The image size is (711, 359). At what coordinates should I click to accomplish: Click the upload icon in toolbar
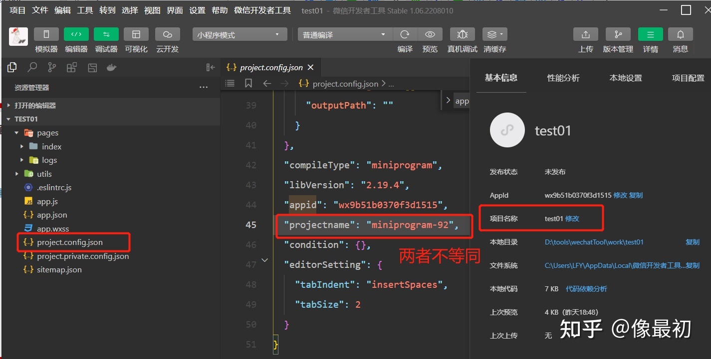pyautogui.click(x=585, y=34)
